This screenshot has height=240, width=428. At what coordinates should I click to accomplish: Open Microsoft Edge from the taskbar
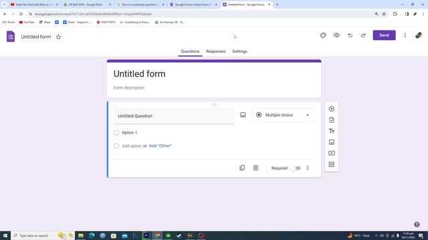coord(92,235)
